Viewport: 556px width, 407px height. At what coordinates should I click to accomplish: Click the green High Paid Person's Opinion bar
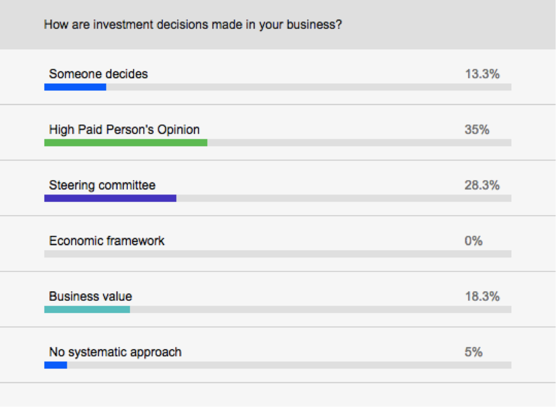125,143
